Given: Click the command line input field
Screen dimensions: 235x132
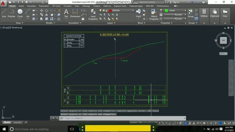Looking at the screenshot, I should pos(123,118).
